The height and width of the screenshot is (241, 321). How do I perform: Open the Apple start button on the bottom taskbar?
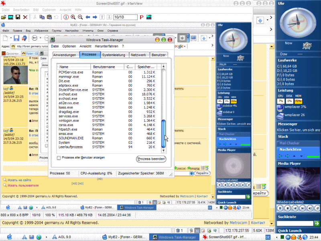click(9, 237)
